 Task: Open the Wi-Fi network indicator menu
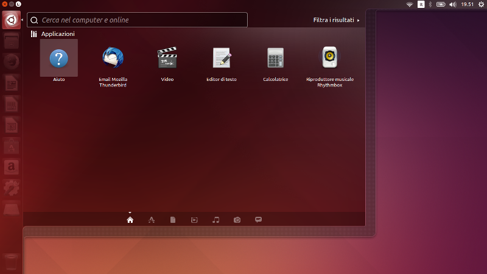point(410,4)
